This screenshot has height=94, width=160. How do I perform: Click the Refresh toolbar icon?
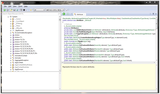coord(17,10)
